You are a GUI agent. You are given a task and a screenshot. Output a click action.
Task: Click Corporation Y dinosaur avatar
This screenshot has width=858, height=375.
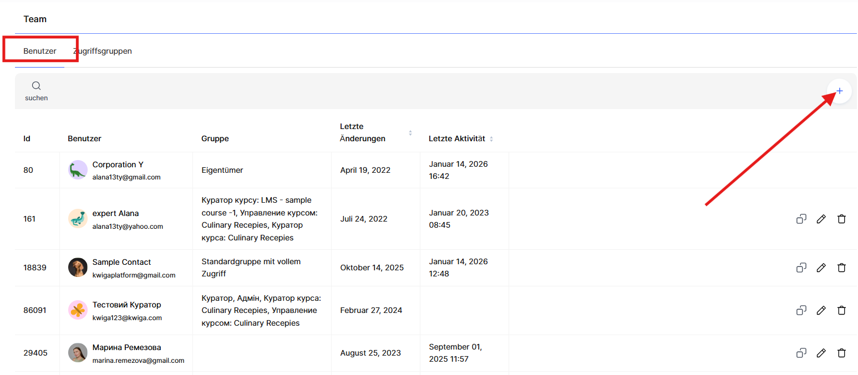78,170
